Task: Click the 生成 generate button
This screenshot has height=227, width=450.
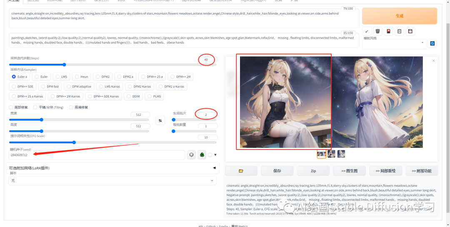Action: [x=400, y=16]
